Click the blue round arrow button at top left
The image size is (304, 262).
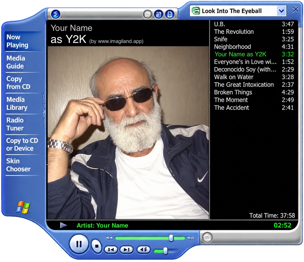(x=56, y=14)
